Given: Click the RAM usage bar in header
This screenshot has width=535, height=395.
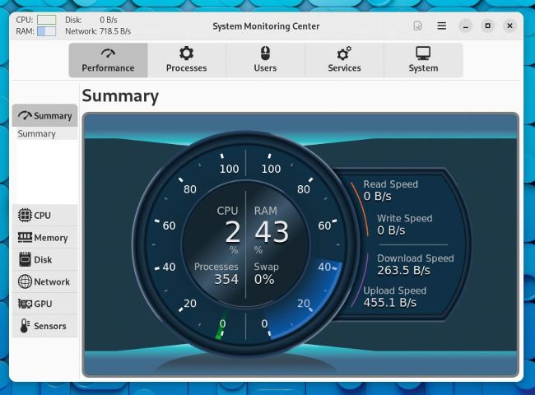Looking at the screenshot, I should [x=46, y=31].
